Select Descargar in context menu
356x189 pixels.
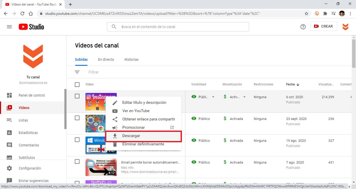pos(143,136)
